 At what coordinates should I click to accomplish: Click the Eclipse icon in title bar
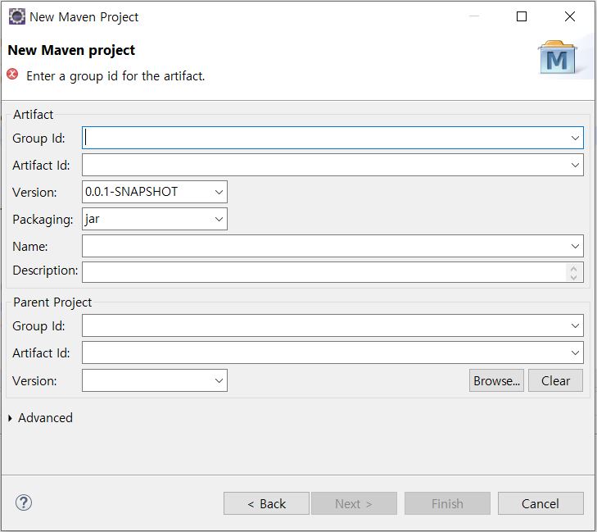pyautogui.click(x=16, y=16)
